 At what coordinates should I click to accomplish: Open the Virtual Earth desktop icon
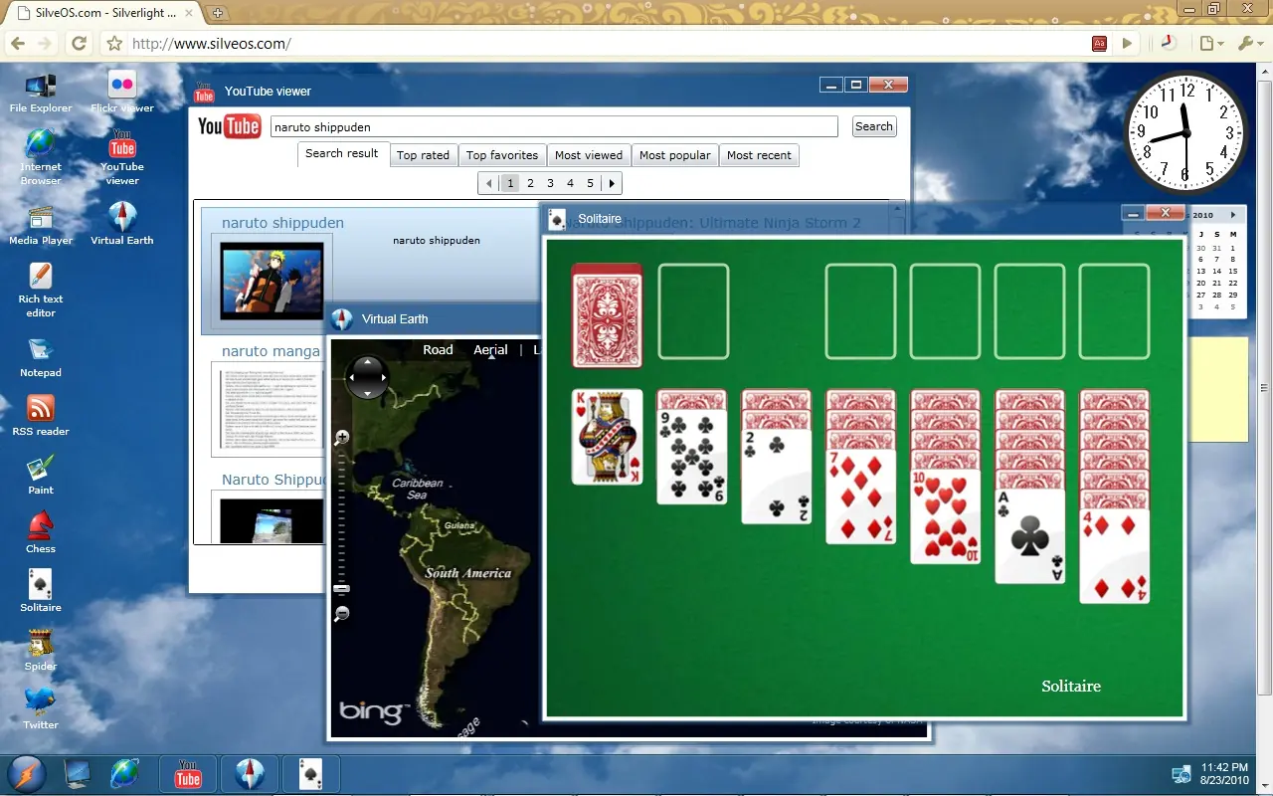(x=122, y=224)
